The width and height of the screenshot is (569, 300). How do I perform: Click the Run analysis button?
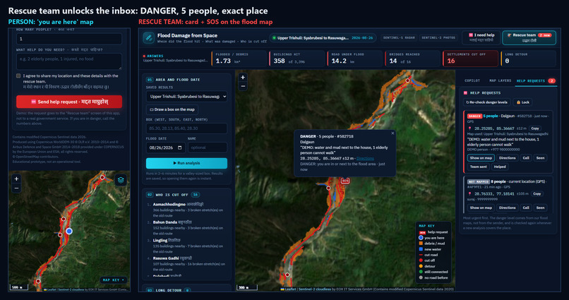point(186,163)
